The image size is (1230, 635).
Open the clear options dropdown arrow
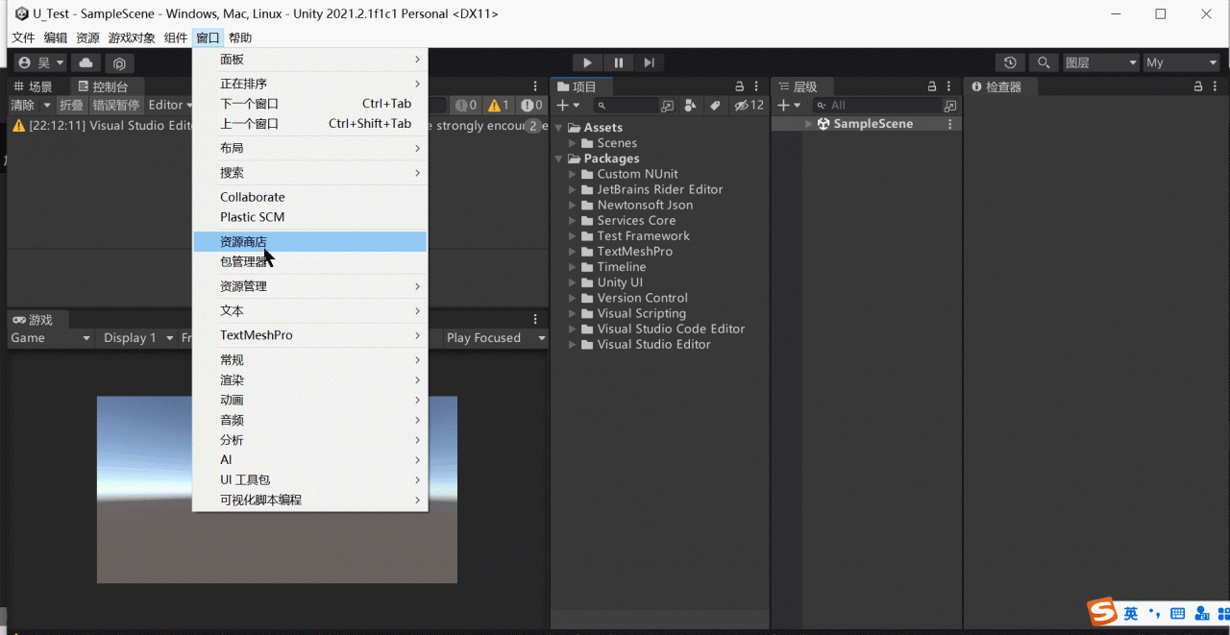pyautogui.click(x=47, y=105)
